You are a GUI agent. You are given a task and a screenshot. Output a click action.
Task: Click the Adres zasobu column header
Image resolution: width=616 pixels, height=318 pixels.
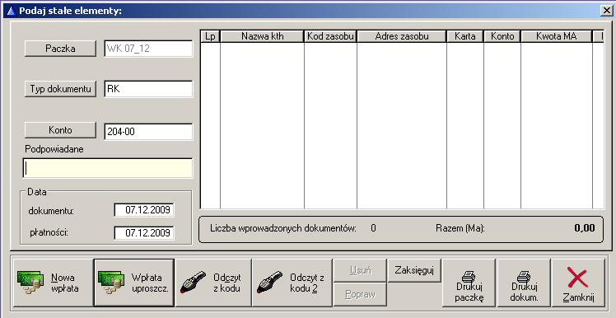tap(402, 36)
